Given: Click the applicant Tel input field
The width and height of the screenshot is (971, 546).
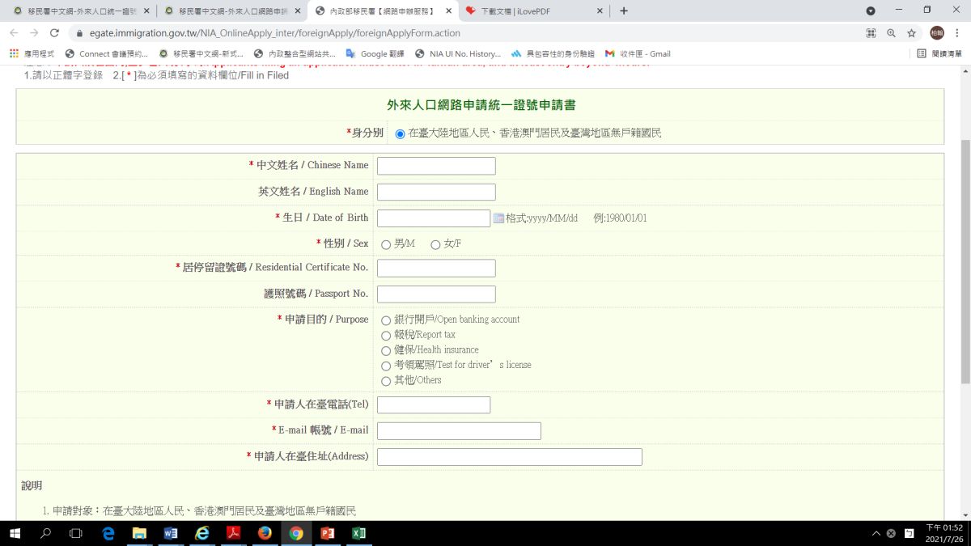Looking at the screenshot, I should (434, 405).
